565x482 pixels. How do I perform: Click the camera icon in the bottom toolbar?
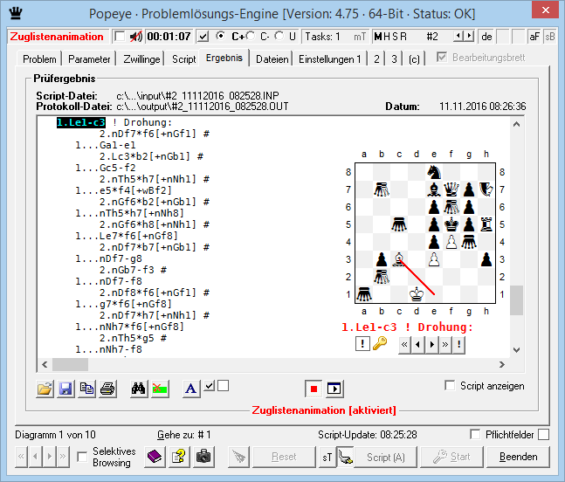tap(203, 456)
